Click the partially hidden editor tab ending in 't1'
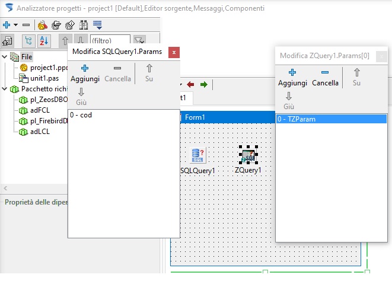This screenshot has height=284, width=392. click(x=186, y=98)
